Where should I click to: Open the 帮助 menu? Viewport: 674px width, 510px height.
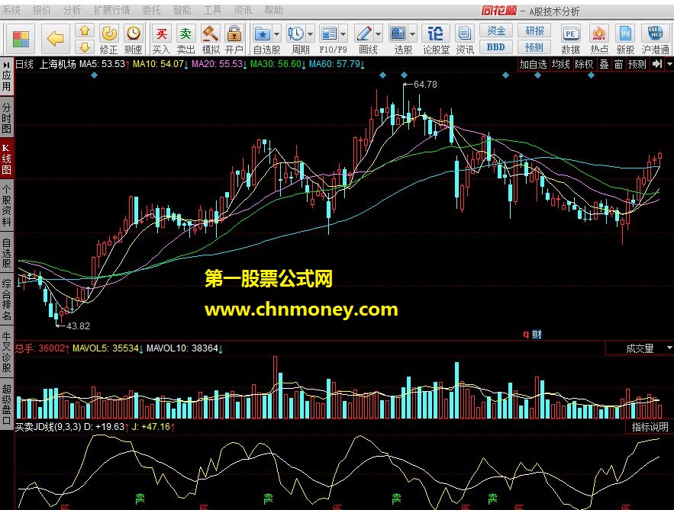click(273, 9)
